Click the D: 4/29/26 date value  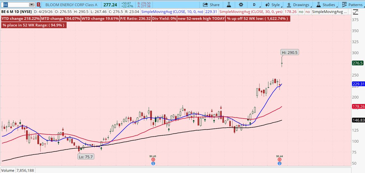click(x=44, y=12)
